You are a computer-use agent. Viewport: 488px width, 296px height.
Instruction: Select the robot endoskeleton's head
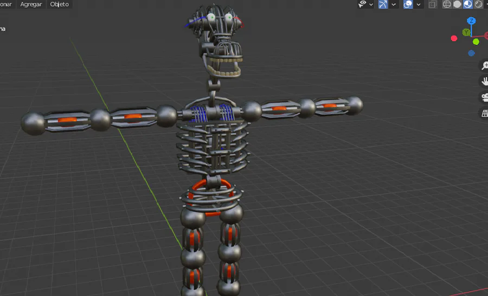[x=218, y=41]
